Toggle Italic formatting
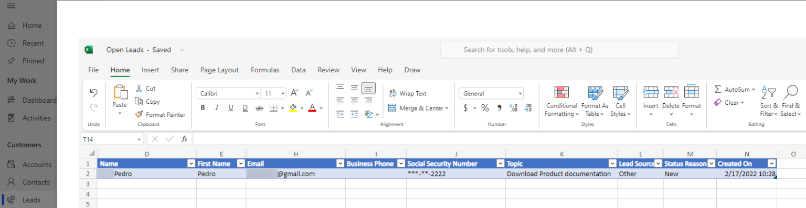 (x=217, y=108)
